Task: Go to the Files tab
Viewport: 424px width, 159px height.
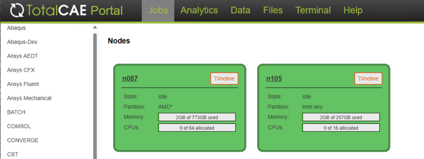Action: (273, 10)
